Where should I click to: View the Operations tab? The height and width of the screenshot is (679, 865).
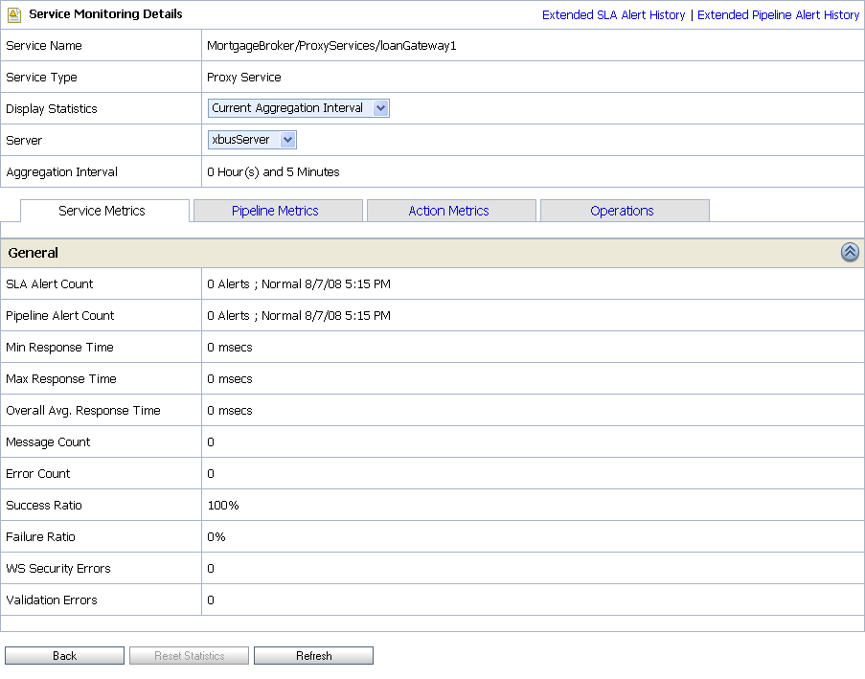tap(622, 211)
